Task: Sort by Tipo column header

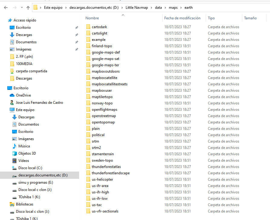Action: [x=211, y=18]
